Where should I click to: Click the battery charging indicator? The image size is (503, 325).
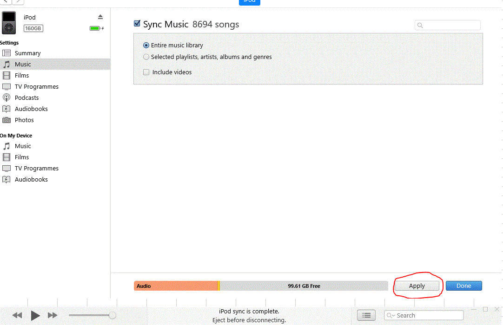[97, 28]
